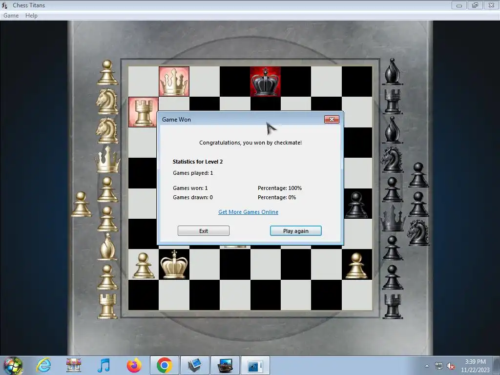
Task: Click the 'Games drawn: 0' text
Action: pos(192,197)
